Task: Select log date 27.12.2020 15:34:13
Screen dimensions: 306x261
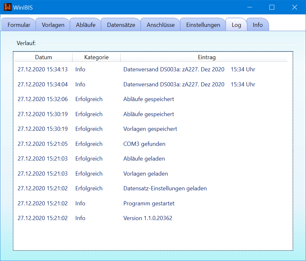Action: click(43, 69)
